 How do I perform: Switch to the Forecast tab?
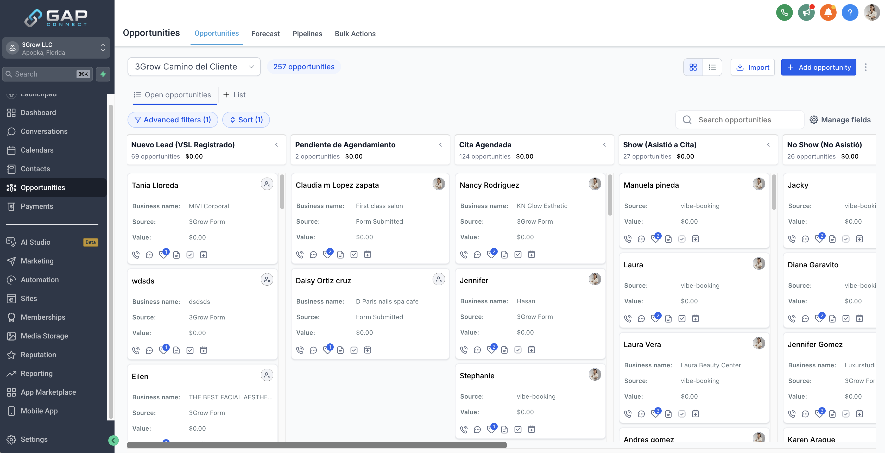coord(265,34)
